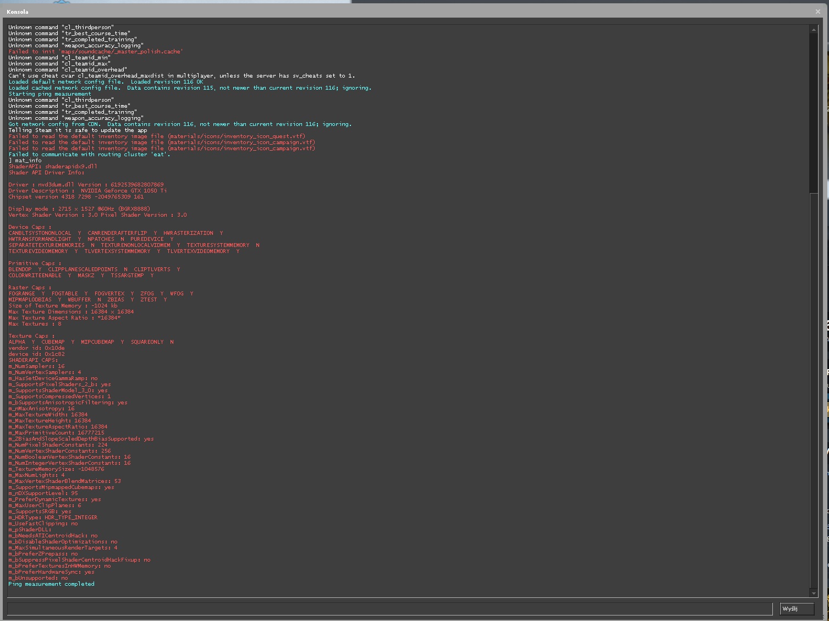Click the Unknown command "cl_teamid_max" line
829x621 pixels.
(59, 64)
